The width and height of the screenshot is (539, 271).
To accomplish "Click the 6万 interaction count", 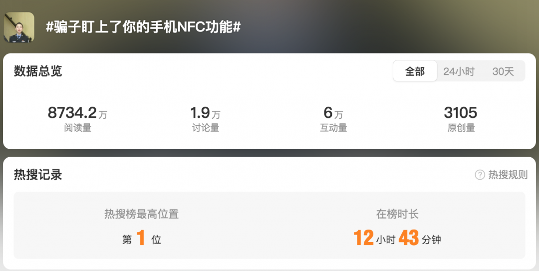I will pos(333,113).
